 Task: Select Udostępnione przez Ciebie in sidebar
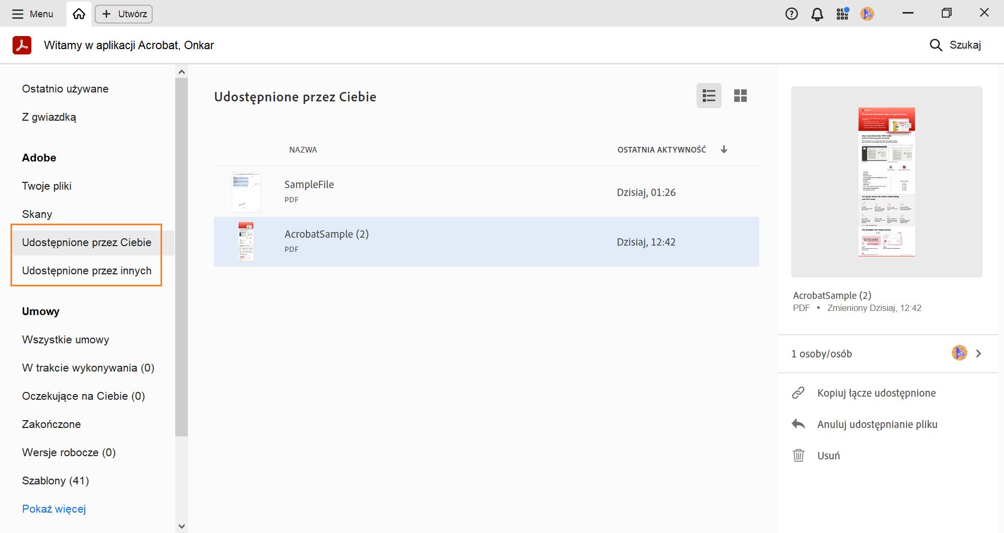point(87,242)
